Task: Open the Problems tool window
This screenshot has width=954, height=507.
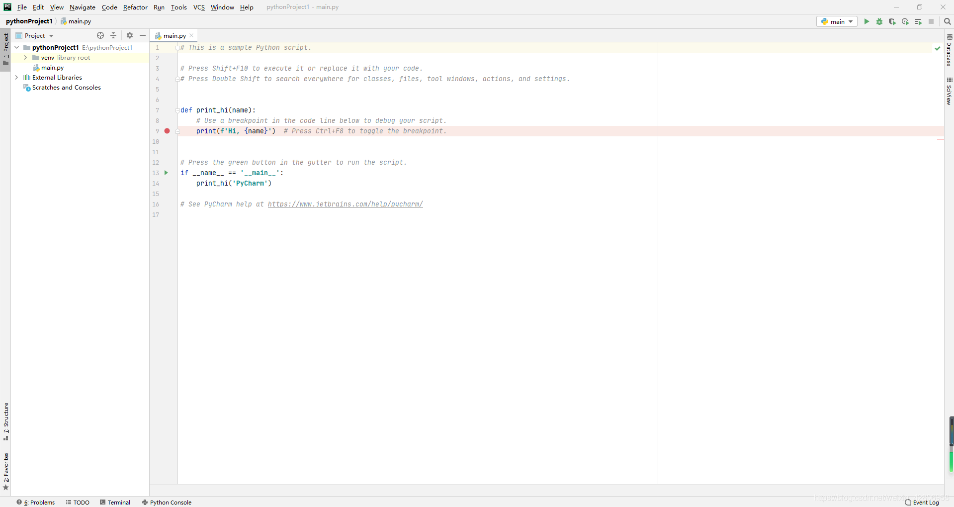Action: click(x=36, y=502)
